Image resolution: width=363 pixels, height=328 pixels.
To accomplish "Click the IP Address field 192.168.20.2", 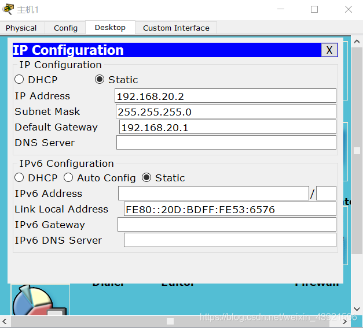I will 225,96.
